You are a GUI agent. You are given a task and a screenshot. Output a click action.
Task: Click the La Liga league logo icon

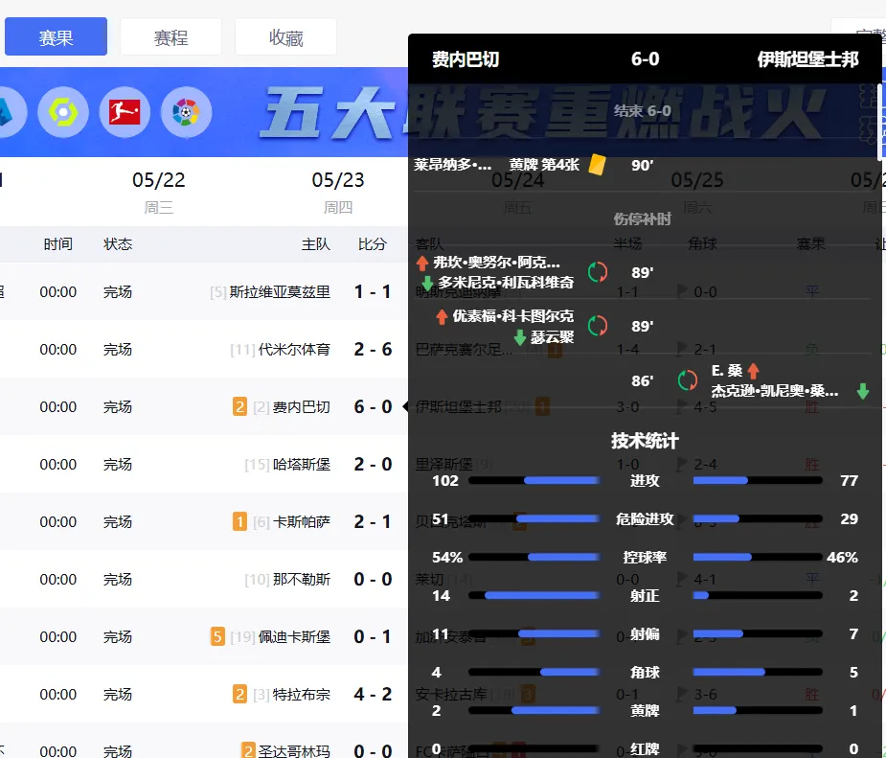click(x=187, y=112)
